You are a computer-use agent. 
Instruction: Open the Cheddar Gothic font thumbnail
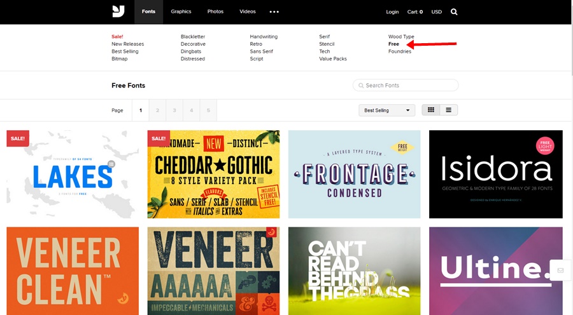click(213, 174)
